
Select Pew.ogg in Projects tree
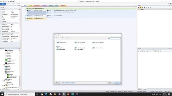9,82
